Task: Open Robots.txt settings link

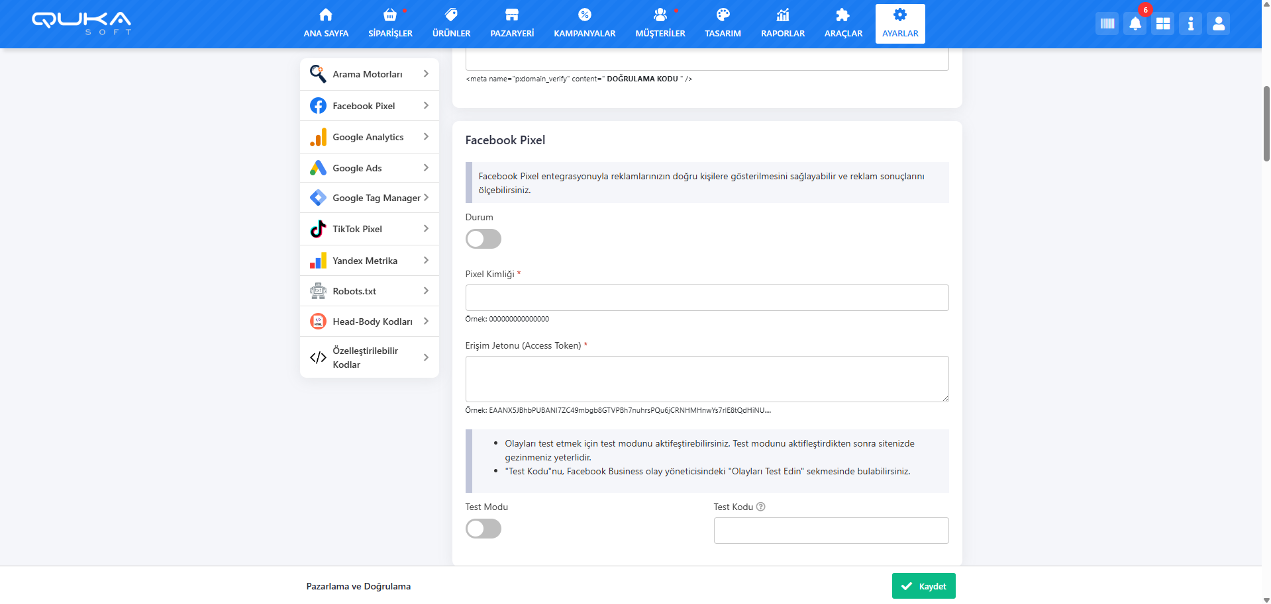Action: pyautogui.click(x=354, y=291)
